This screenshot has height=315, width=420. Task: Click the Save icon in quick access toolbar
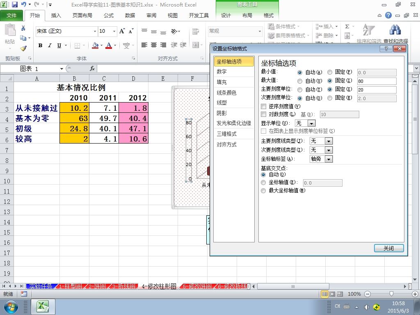tap(14, 5)
